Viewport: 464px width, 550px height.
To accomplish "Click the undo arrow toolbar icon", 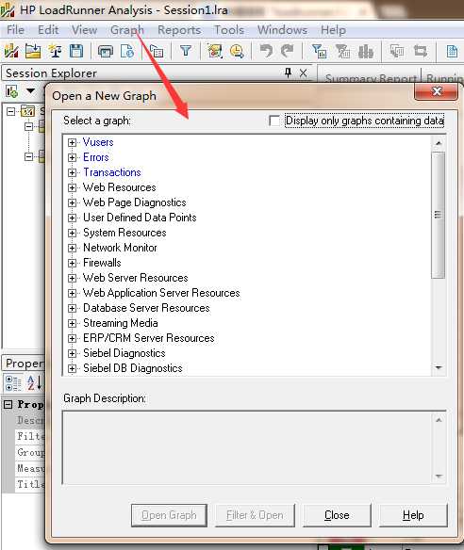I will click(266, 51).
